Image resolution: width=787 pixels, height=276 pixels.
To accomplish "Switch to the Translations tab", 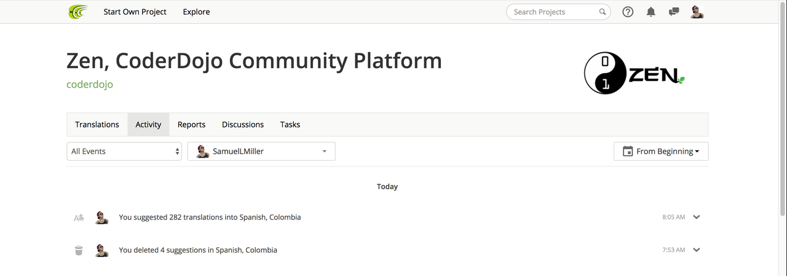I will click(x=97, y=125).
